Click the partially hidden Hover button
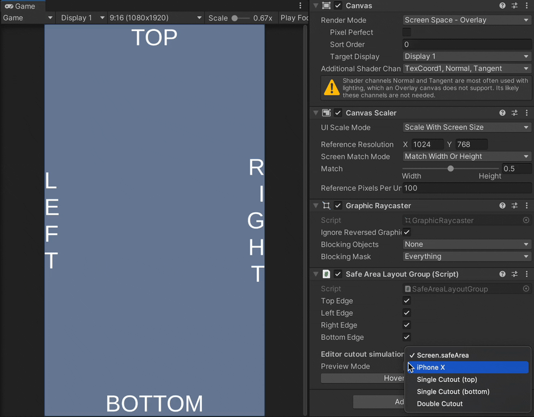The image size is (534, 417). tap(362, 378)
